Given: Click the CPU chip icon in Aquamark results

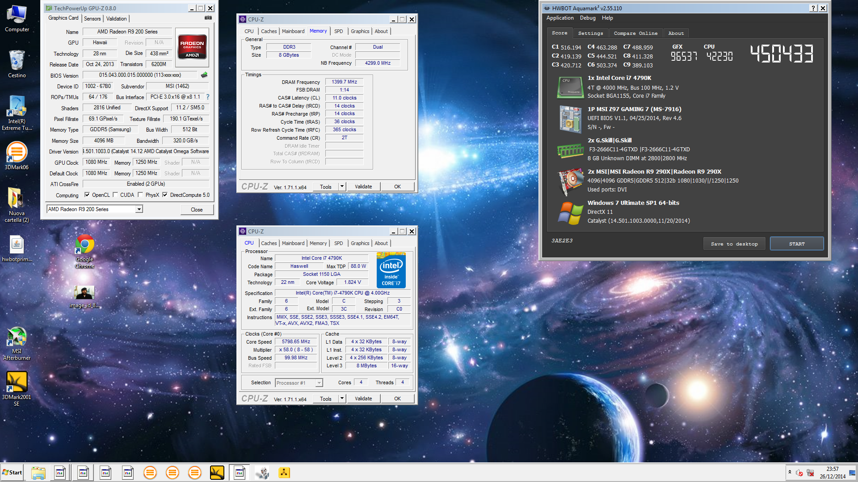Looking at the screenshot, I should click(570, 87).
